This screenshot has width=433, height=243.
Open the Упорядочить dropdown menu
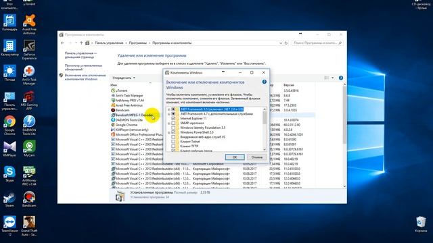click(x=124, y=78)
